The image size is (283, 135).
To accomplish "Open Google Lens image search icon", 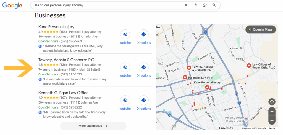I will (x=205, y=5).
